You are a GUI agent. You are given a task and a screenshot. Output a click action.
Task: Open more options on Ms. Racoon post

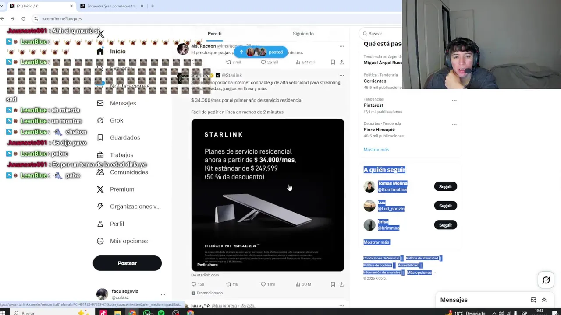[x=342, y=46]
